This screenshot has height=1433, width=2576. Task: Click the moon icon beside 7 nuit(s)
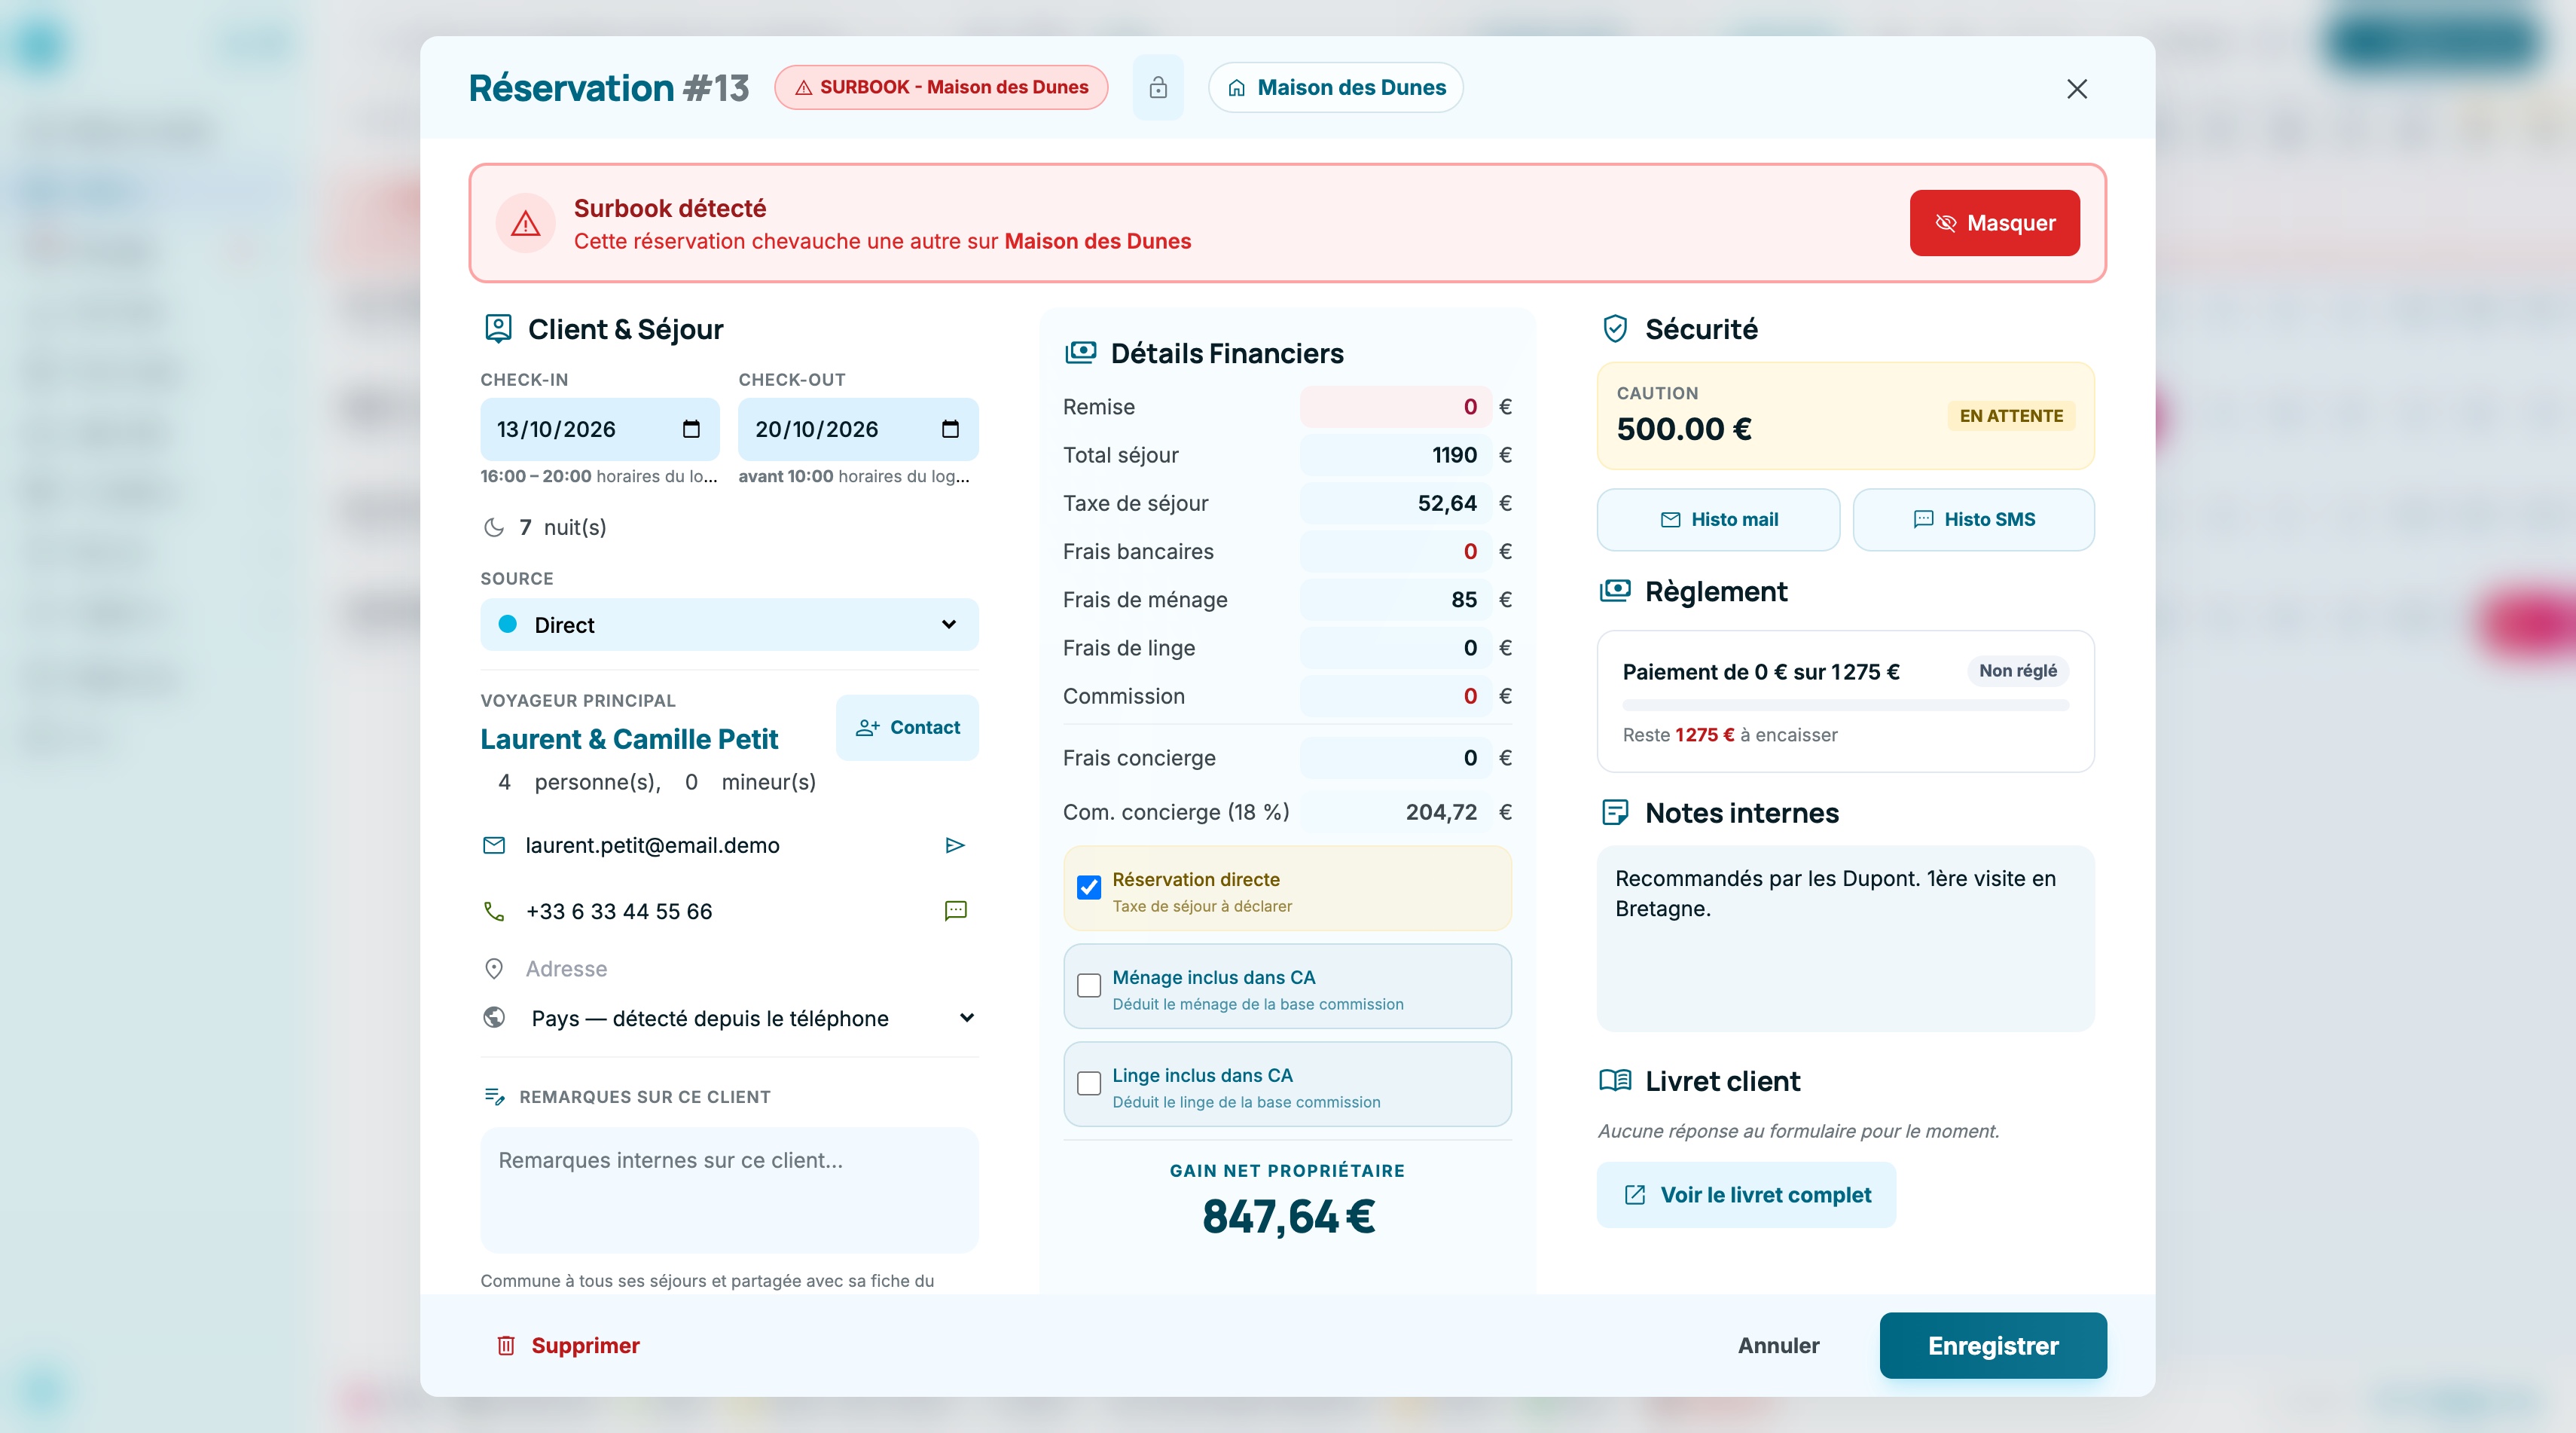coord(494,528)
